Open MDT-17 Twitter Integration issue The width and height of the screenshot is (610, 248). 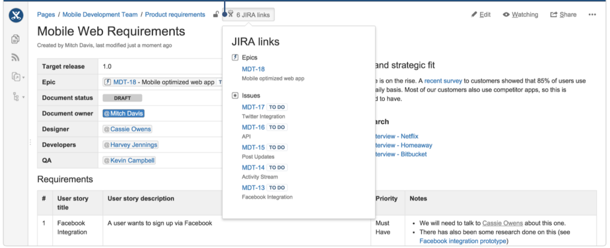tap(253, 107)
